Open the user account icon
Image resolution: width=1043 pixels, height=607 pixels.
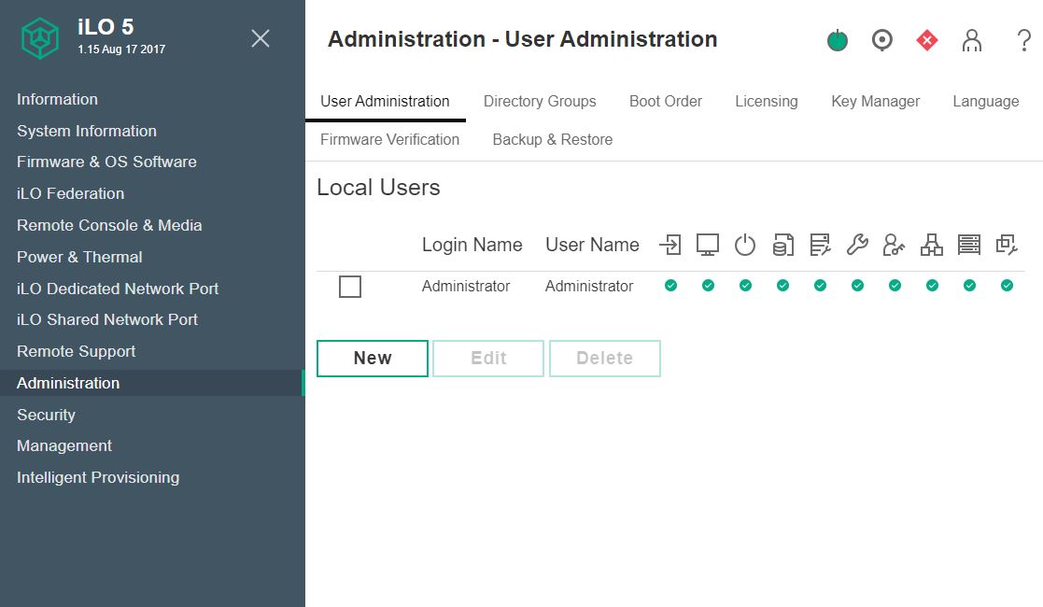[972, 40]
